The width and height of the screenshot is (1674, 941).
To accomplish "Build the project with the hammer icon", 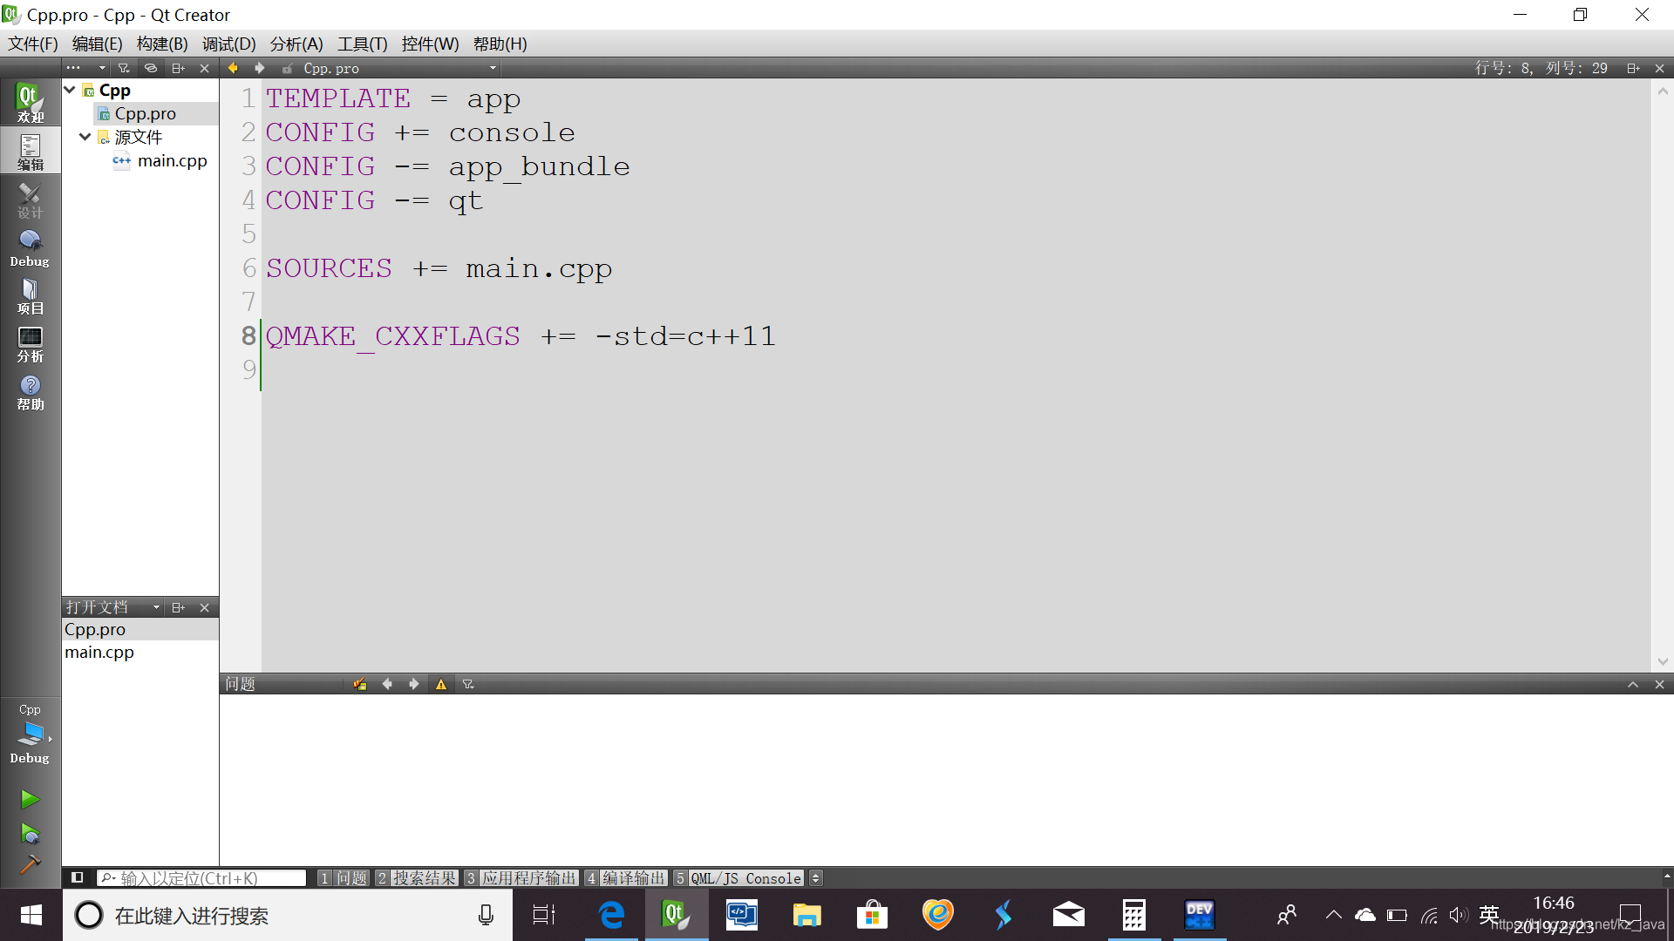I will tap(31, 864).
